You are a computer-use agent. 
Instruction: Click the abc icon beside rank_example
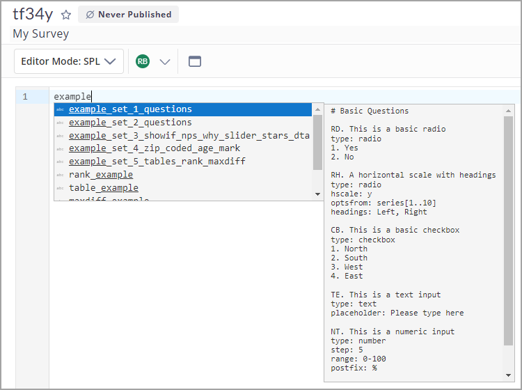coord(61,175)
